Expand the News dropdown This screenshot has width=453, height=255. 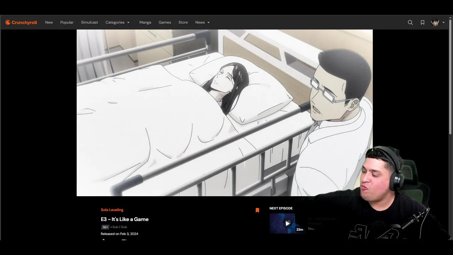[x=202, y=22]
